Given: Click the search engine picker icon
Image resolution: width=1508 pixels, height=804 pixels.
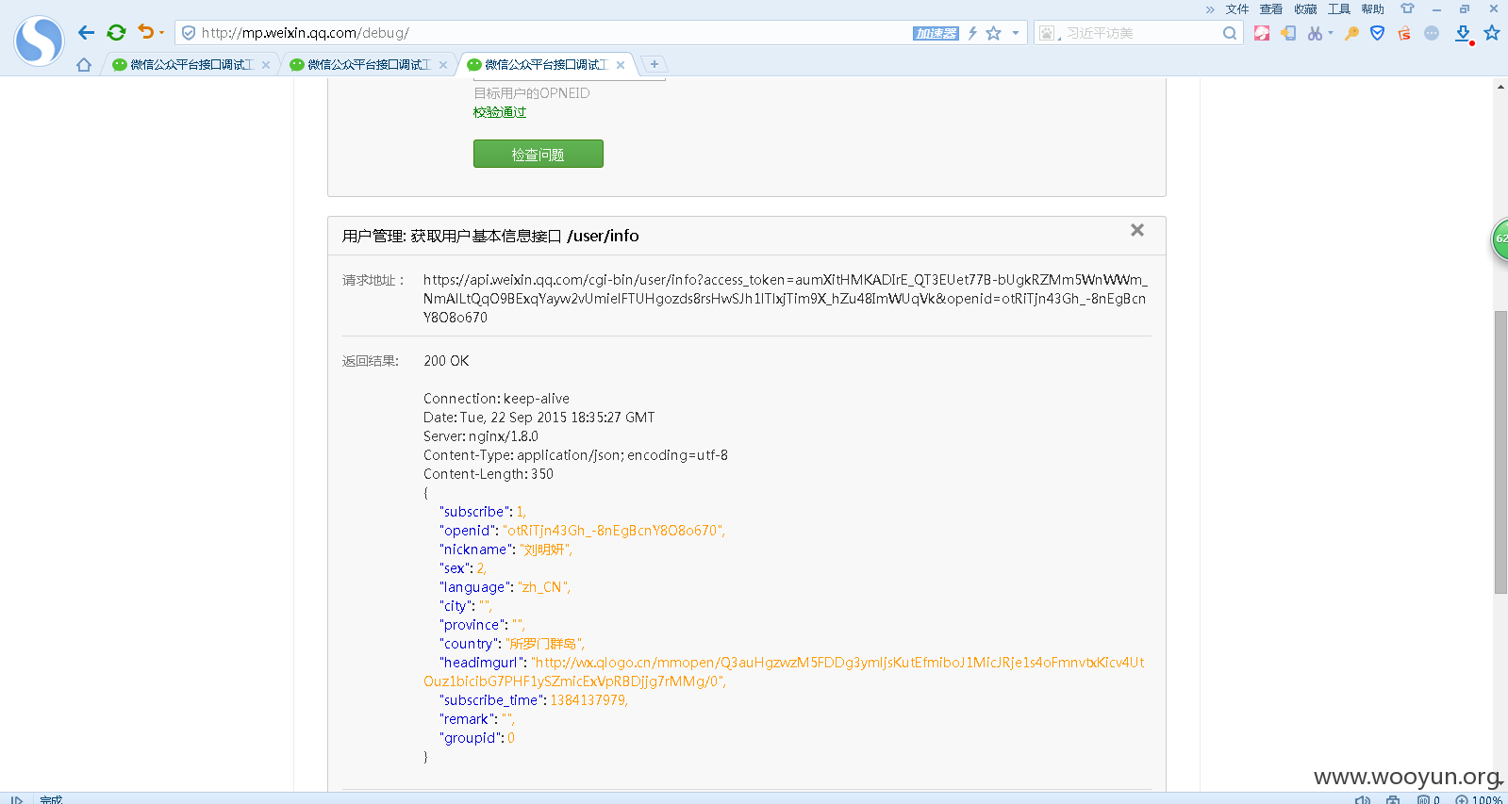Looking at the screenshot, I should pyautogui.click(x=1049, y=33).
